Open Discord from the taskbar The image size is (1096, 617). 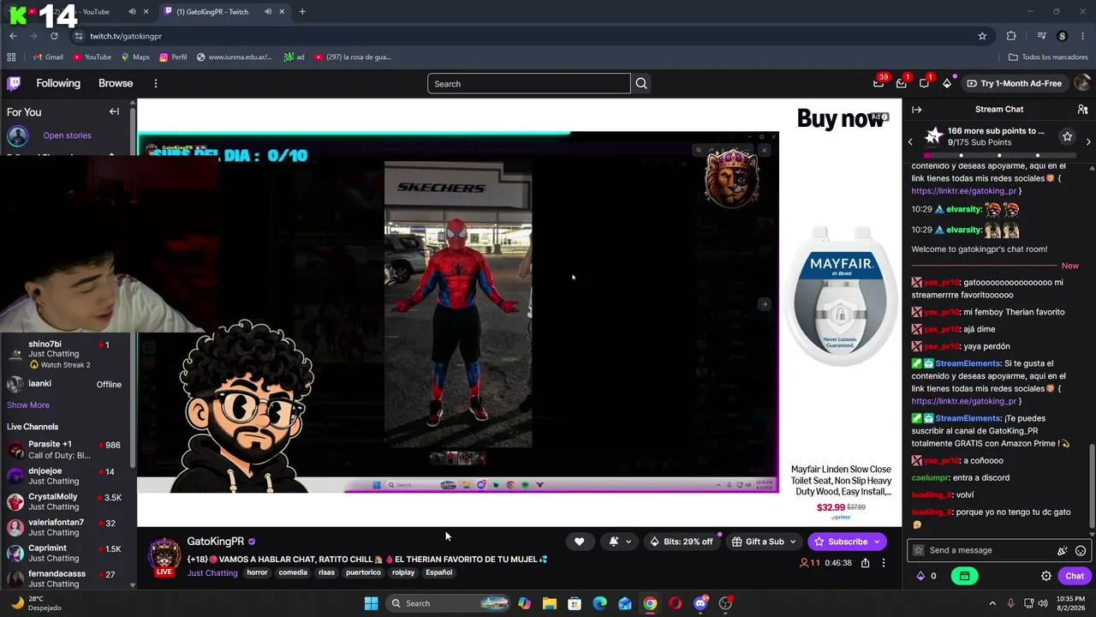700,603
